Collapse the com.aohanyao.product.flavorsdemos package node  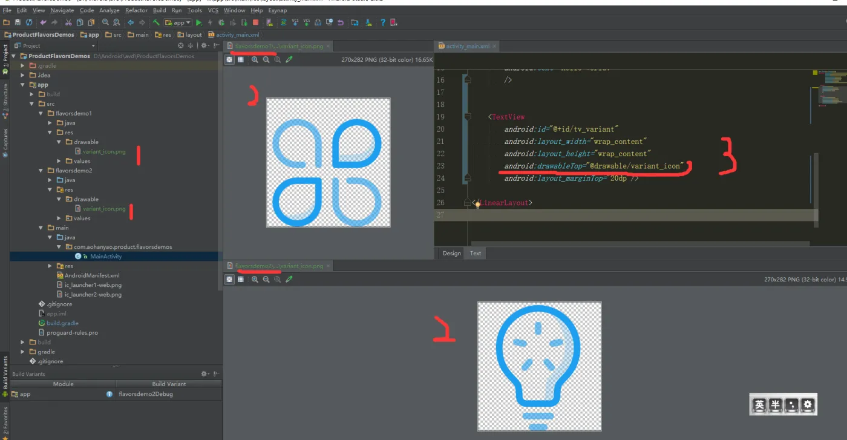click(59, 247)
